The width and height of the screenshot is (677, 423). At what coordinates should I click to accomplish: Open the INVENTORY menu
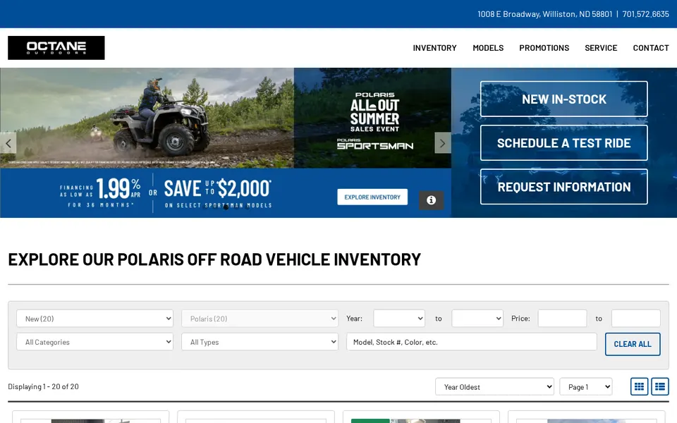pos(434,48)
